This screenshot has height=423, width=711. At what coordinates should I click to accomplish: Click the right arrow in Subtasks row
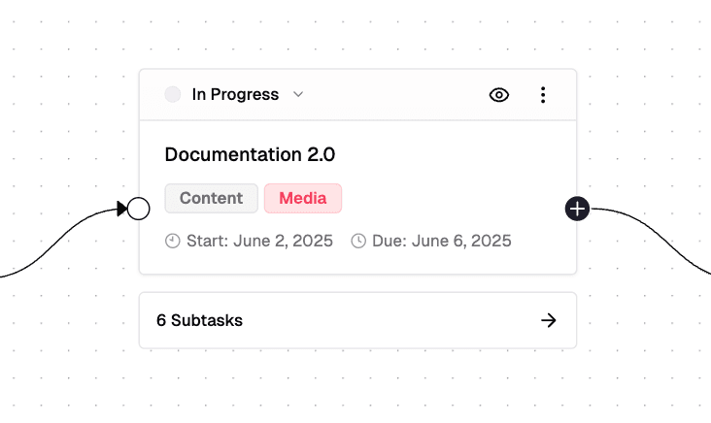tap(549, 320)
